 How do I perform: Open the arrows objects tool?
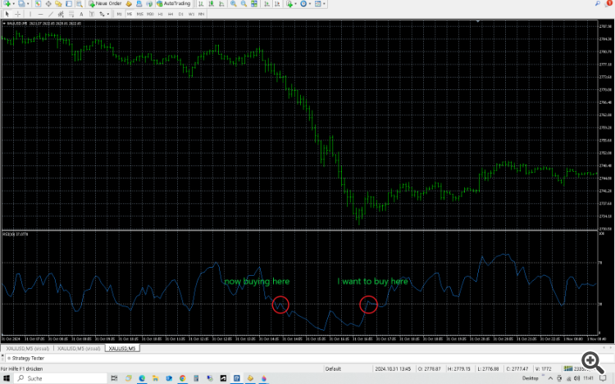(x=102, y=14)
